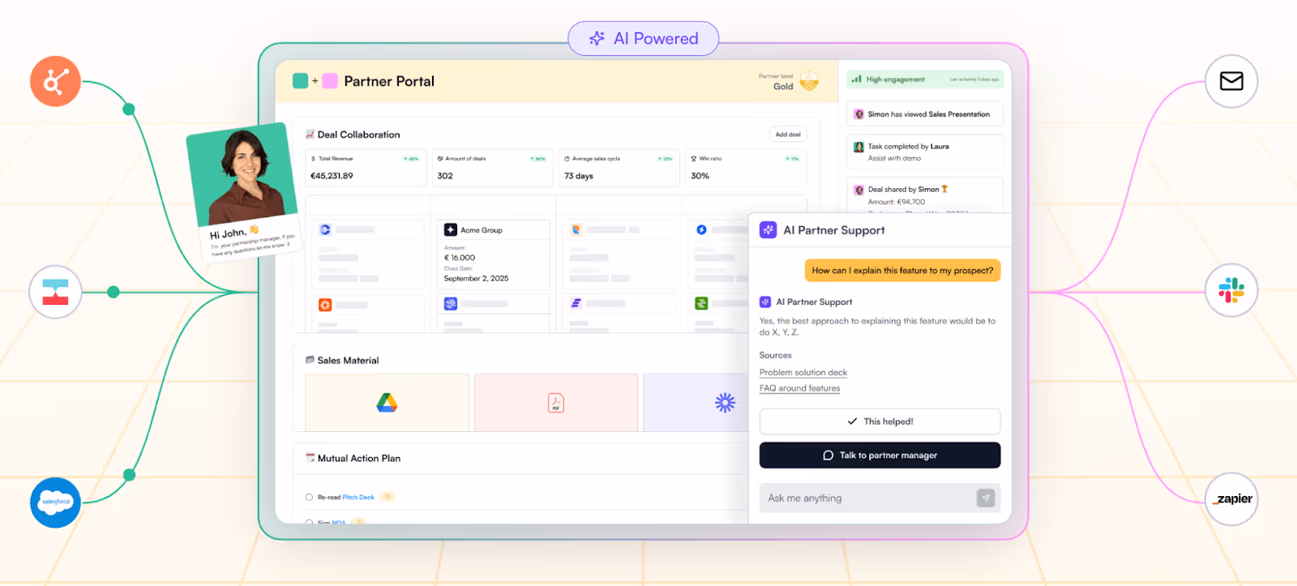This screenshot has height=586, width=1297.
Task: Click the Average sales cycle stat card
Action: pyautogui.click(x=619, y=168)
